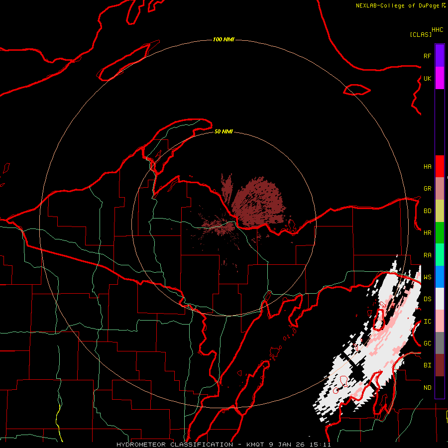The image size is (448, 448).
Task: Click the WS legend label
Action: 427,277
